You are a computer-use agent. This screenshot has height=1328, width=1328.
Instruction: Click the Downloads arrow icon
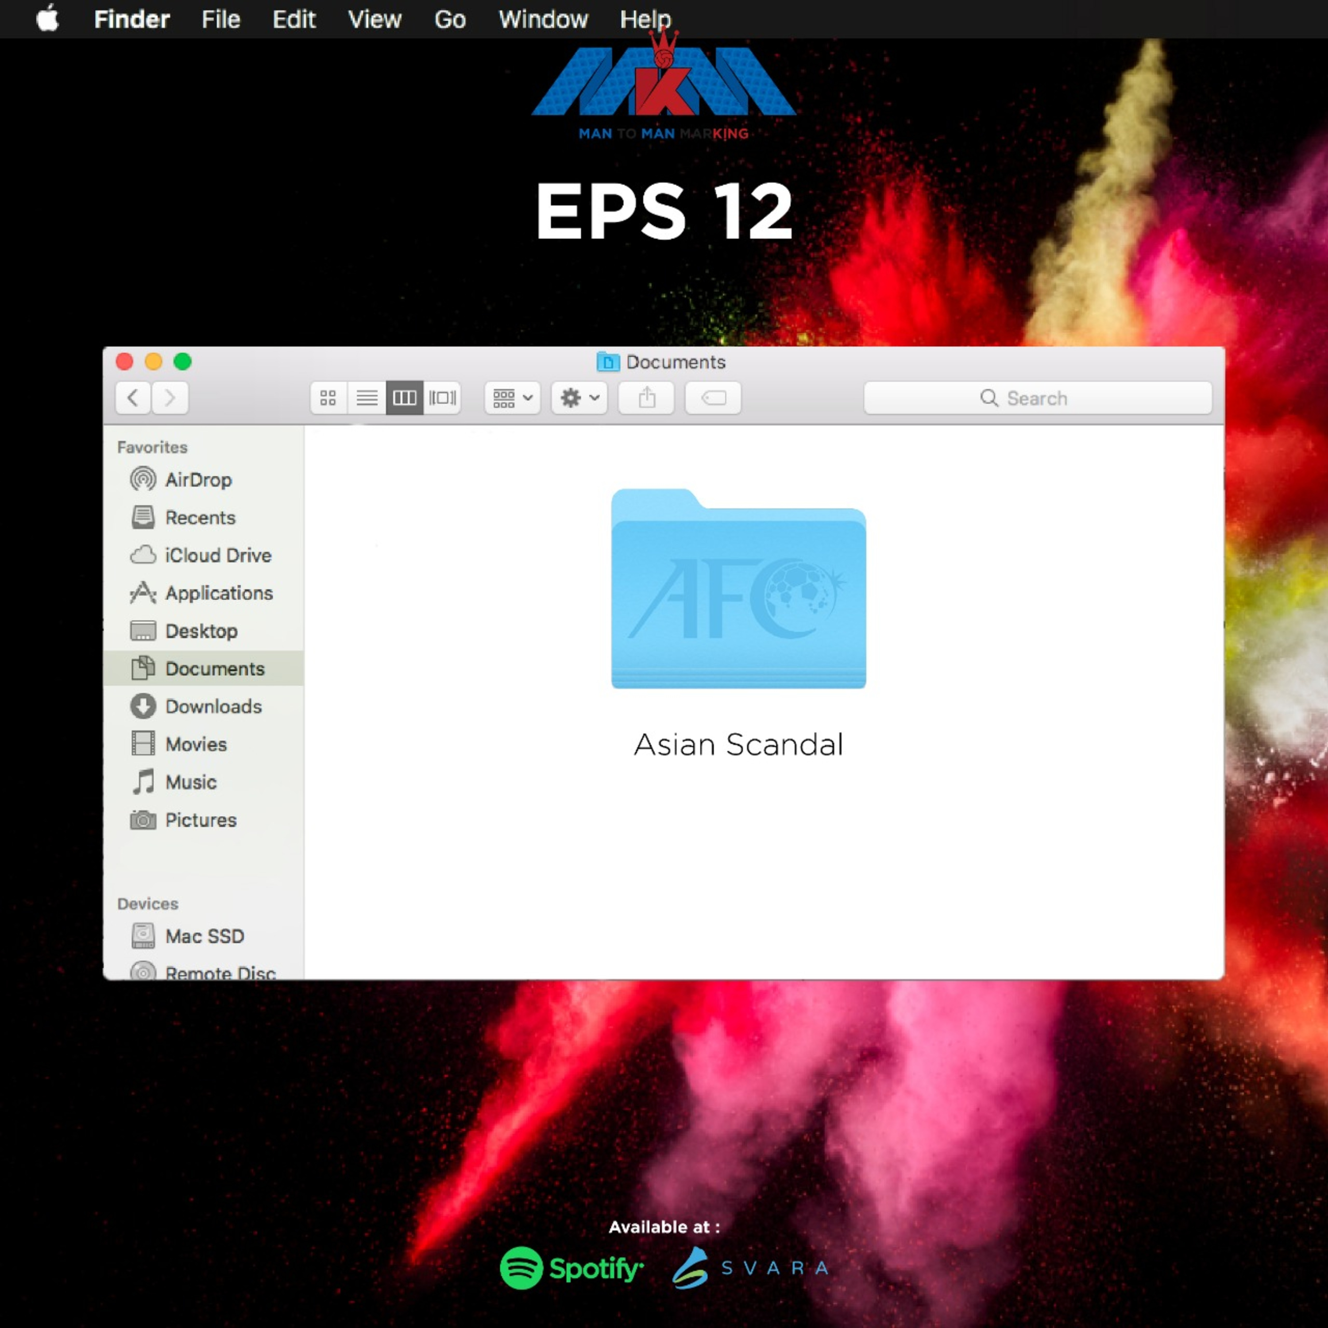pos(143,706)
